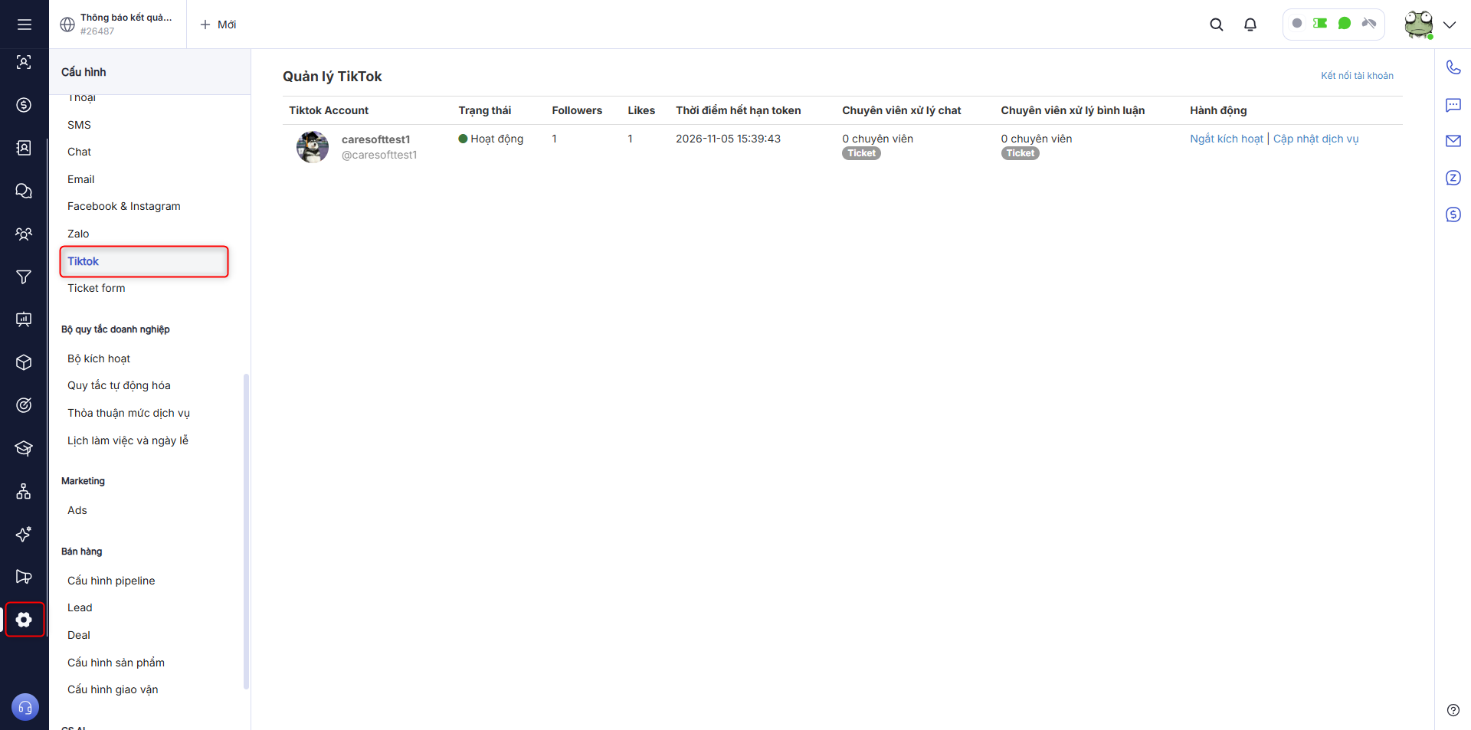The height and width of the screenshot is (730, 1471).
Task: Open the Tiktok configuration item
Action: click(x=83, y=261)
